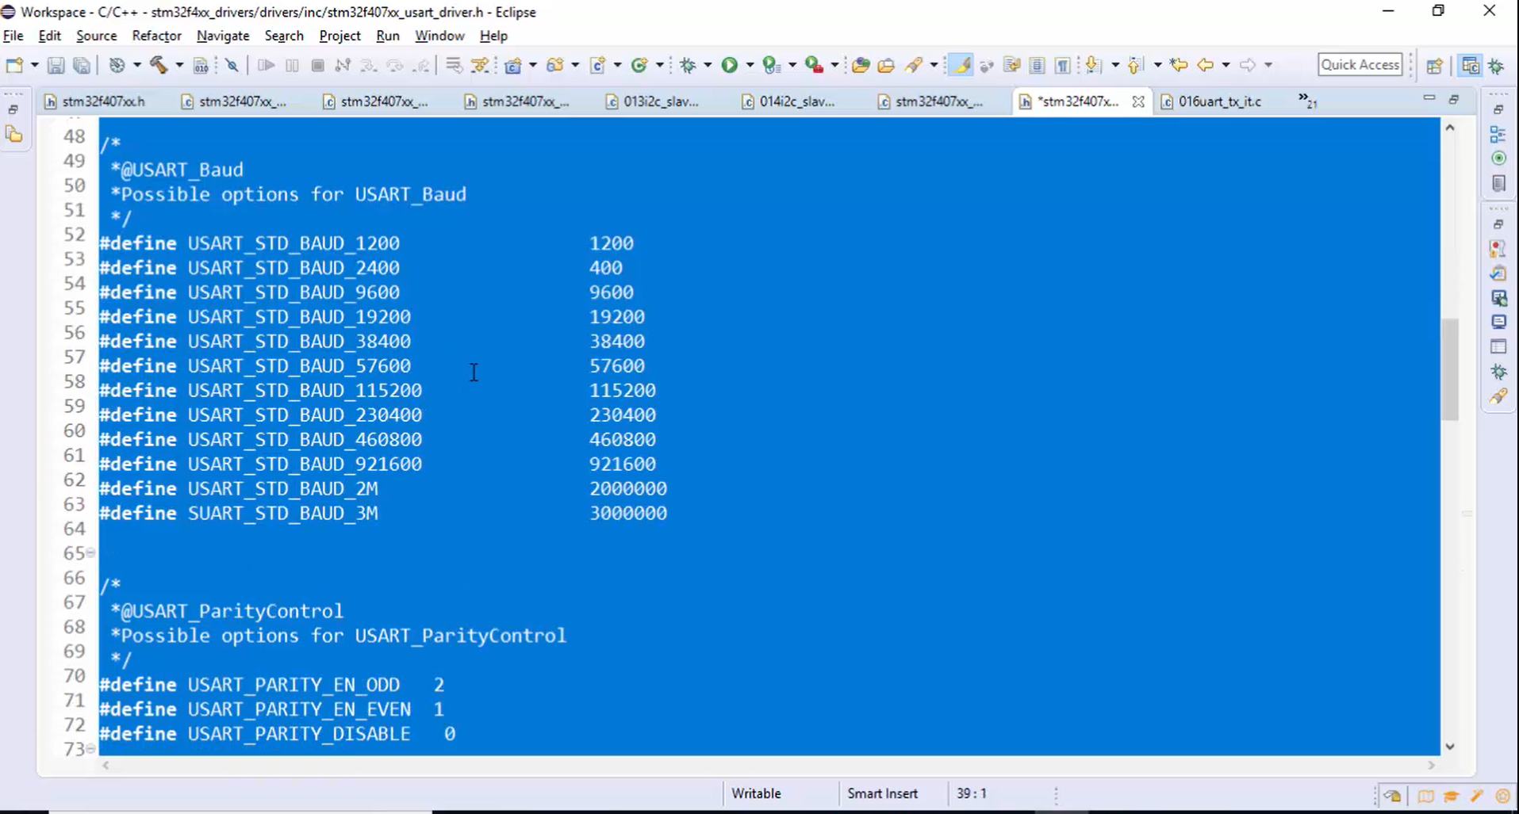The width and height of the screenshot is (1519, 814).
Task: Click the Terminate stop icon
Action: (x=317, y=65)
